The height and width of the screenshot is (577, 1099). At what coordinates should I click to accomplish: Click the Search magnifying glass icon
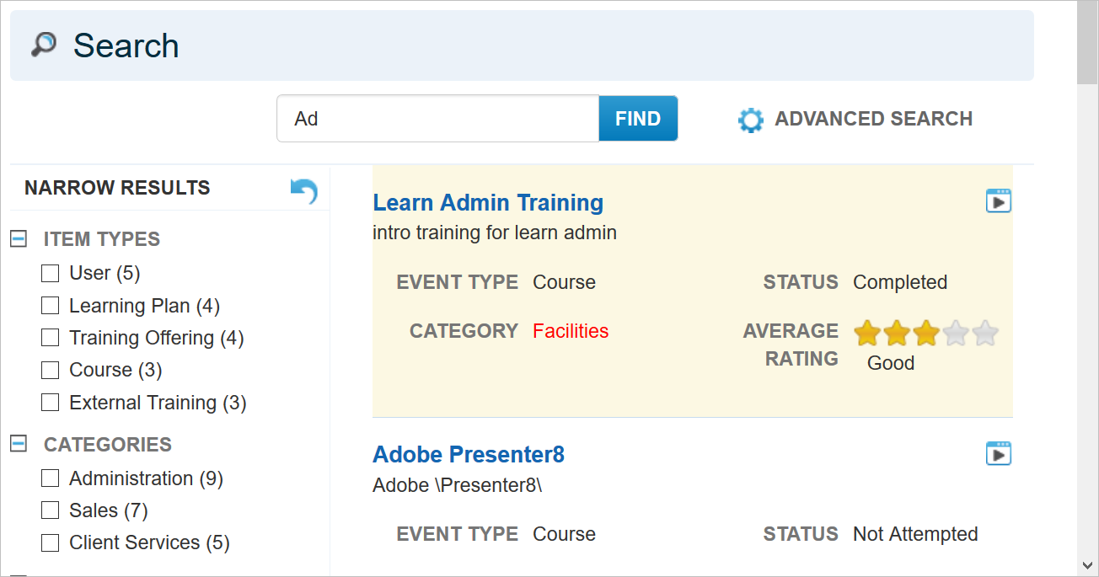click(x=42, y=44)
